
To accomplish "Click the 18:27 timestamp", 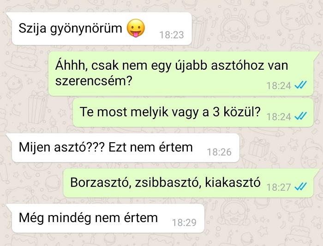I will (279, 187).
